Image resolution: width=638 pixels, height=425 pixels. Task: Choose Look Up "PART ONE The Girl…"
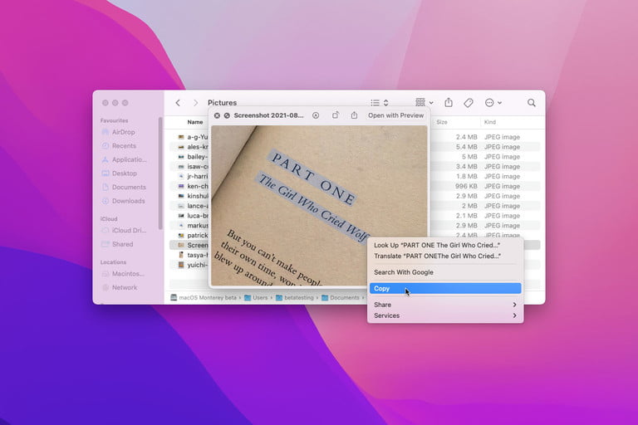coord(445,245)
